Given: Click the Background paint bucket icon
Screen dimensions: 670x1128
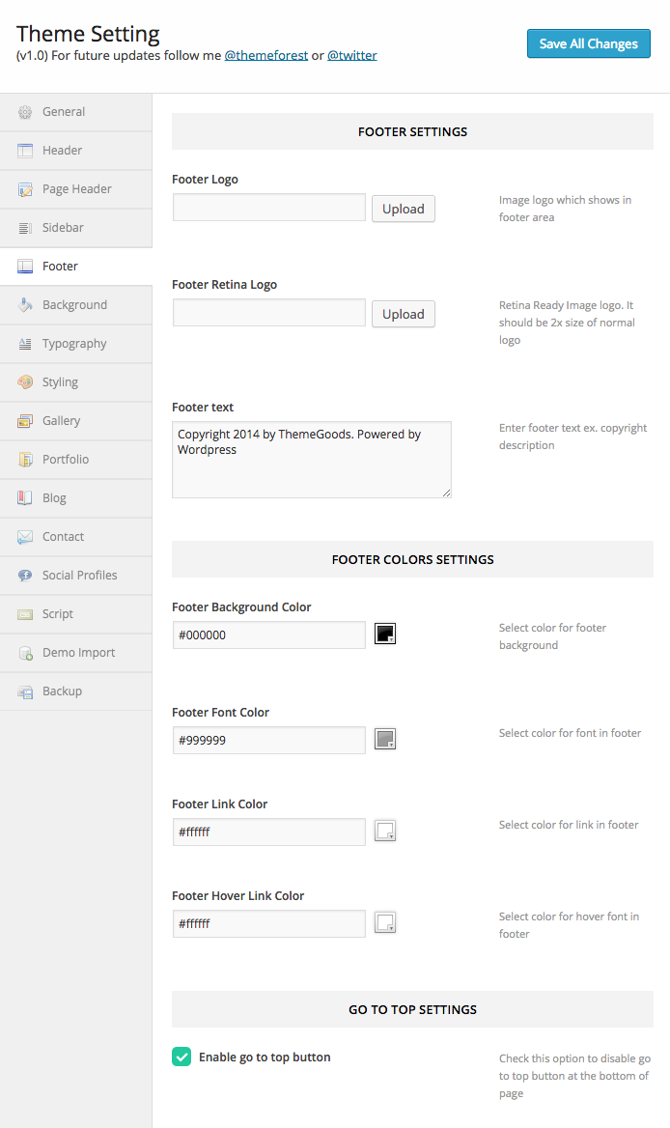Looking at the screenshot, I should [25, 305].
